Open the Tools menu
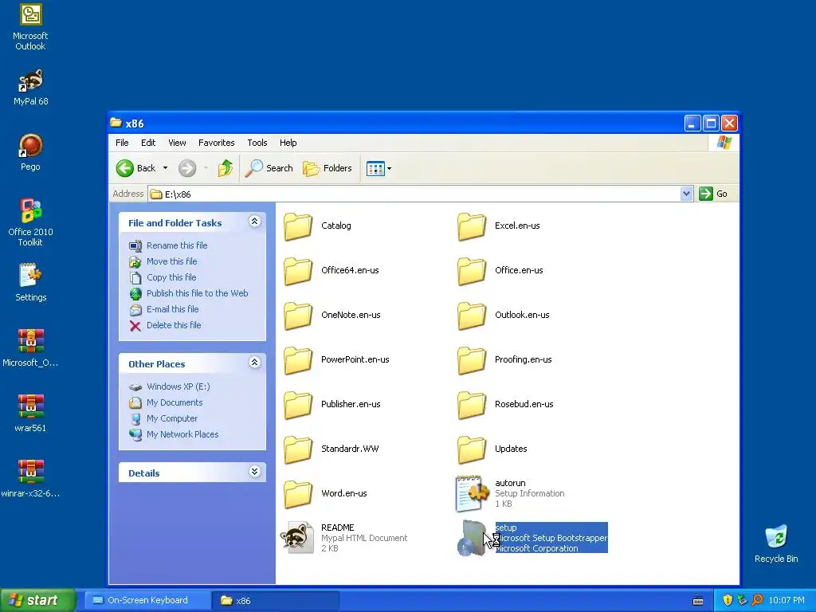Screen dimensions: 816x612 [257, 143]
